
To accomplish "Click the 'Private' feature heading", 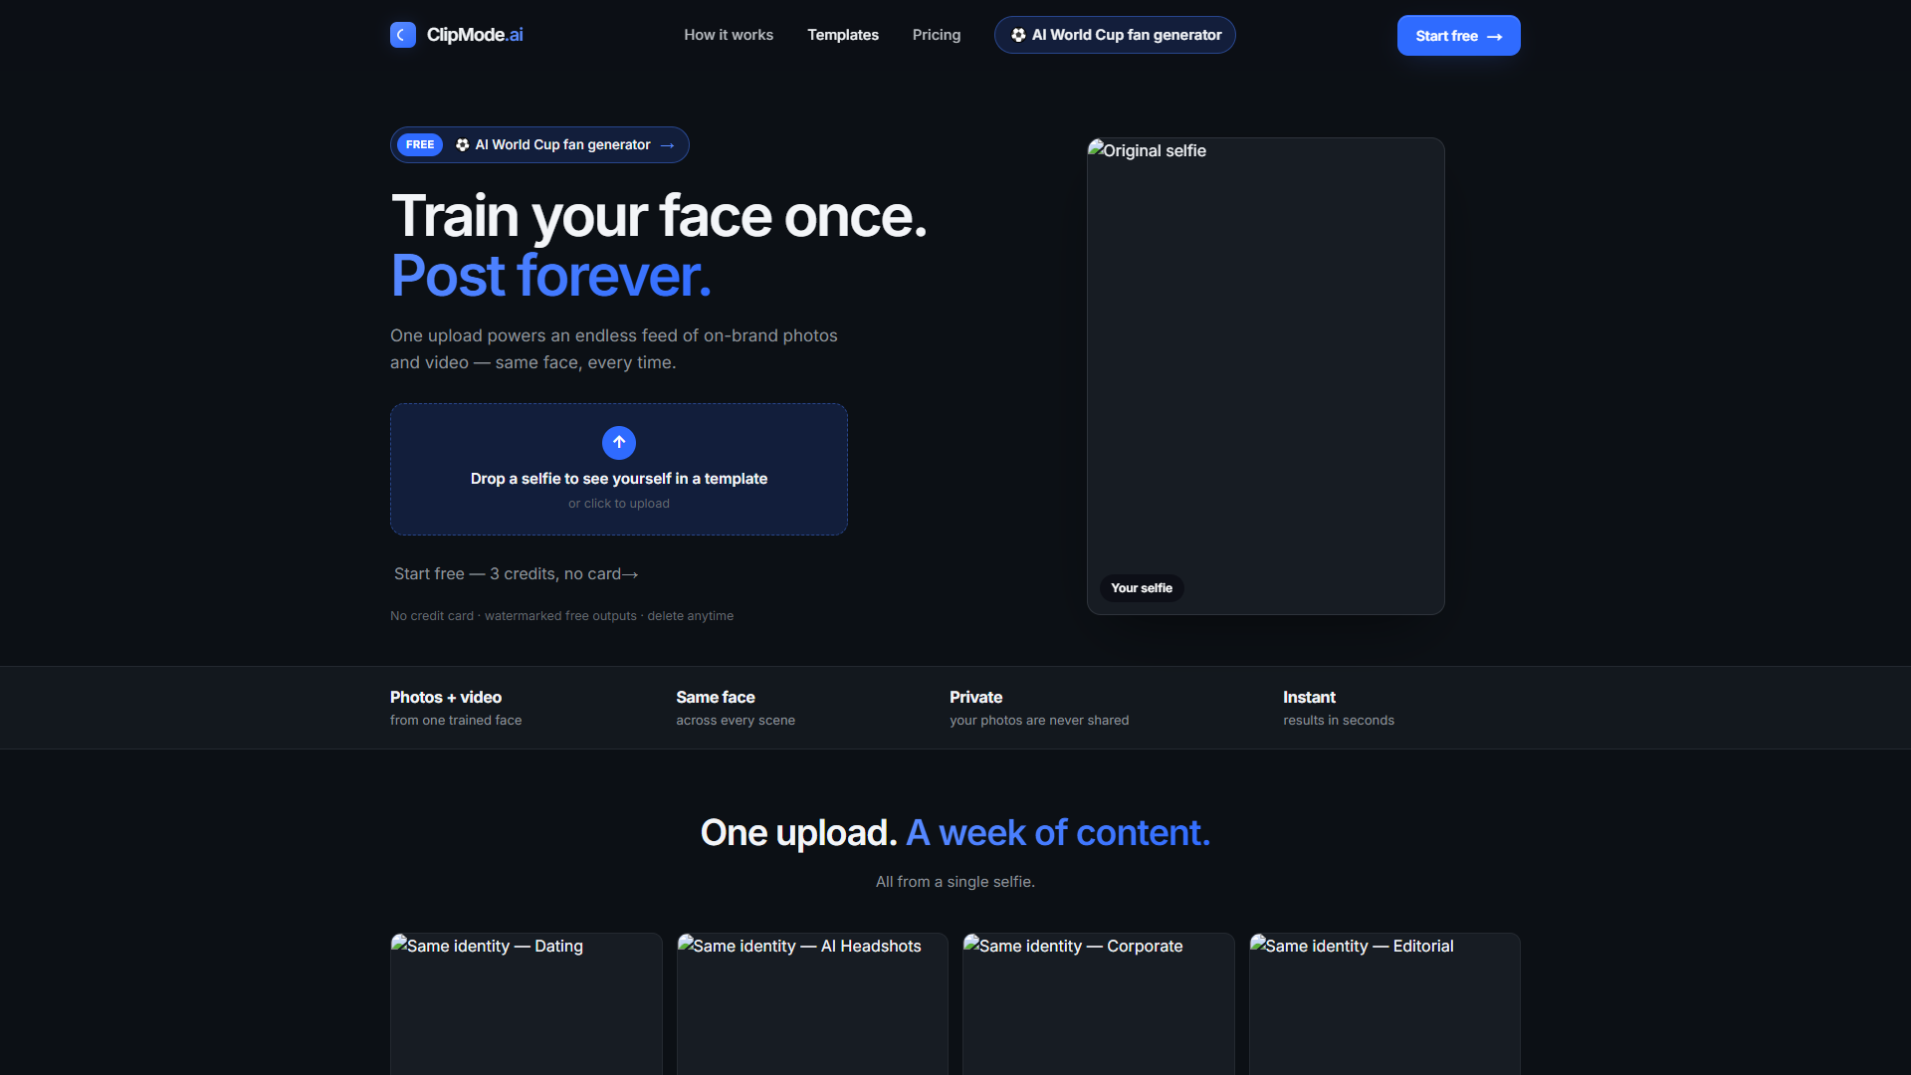I will pyautogui.click(x=976, y=698).
